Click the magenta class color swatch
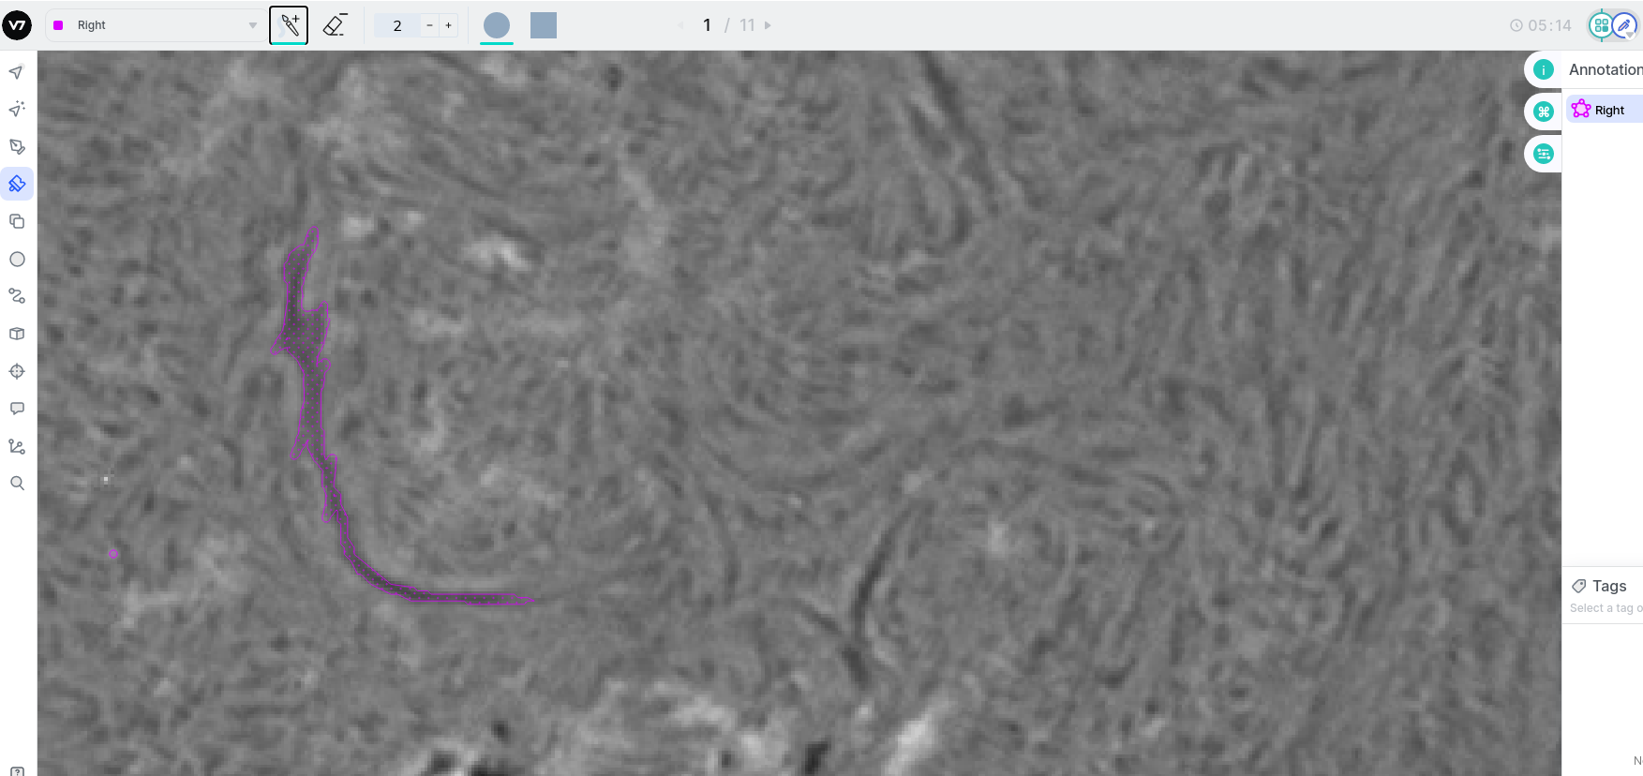Image resolution: width=1643 pixels, height=776 pixels. tap(58, 25)
